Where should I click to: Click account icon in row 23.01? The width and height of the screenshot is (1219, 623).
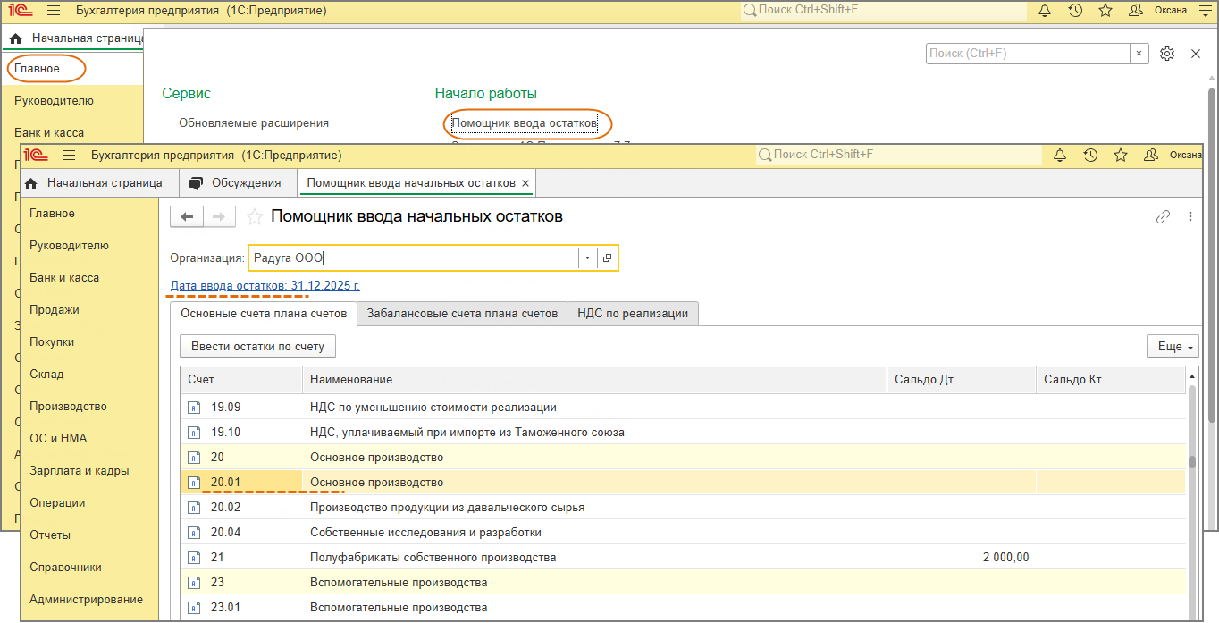[193, 608]
